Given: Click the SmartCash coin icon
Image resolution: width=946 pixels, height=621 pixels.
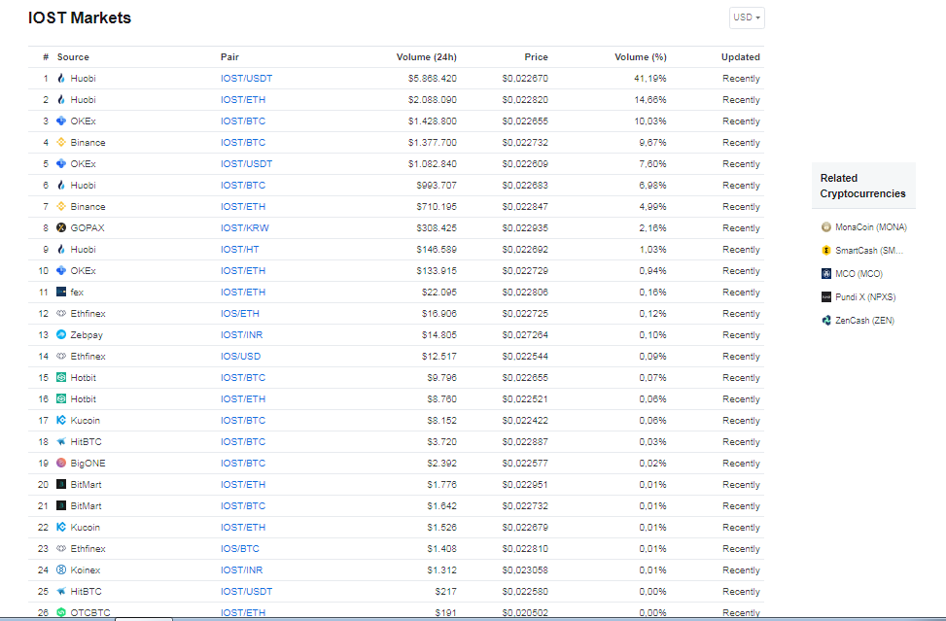Looking at the screenshot, I should point(826,250).
